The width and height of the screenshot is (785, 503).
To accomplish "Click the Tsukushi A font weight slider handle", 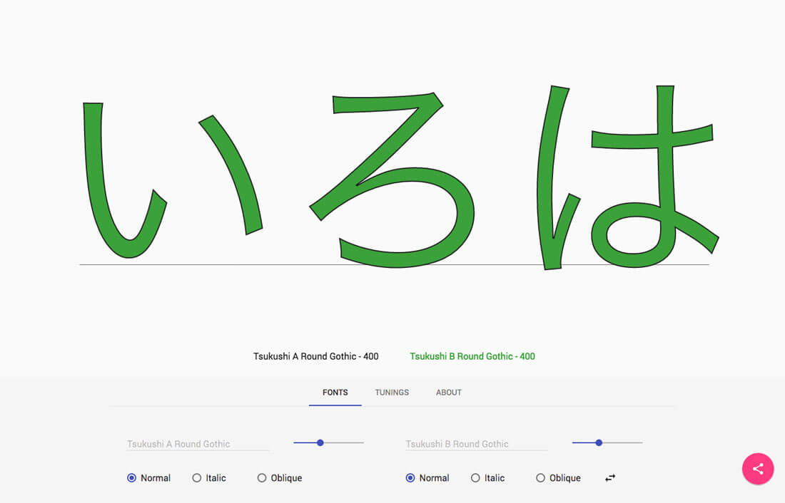I will 320,443.
